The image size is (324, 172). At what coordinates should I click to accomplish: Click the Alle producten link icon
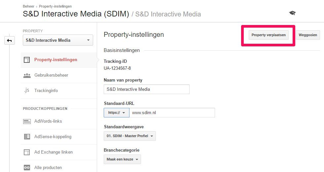27,167
